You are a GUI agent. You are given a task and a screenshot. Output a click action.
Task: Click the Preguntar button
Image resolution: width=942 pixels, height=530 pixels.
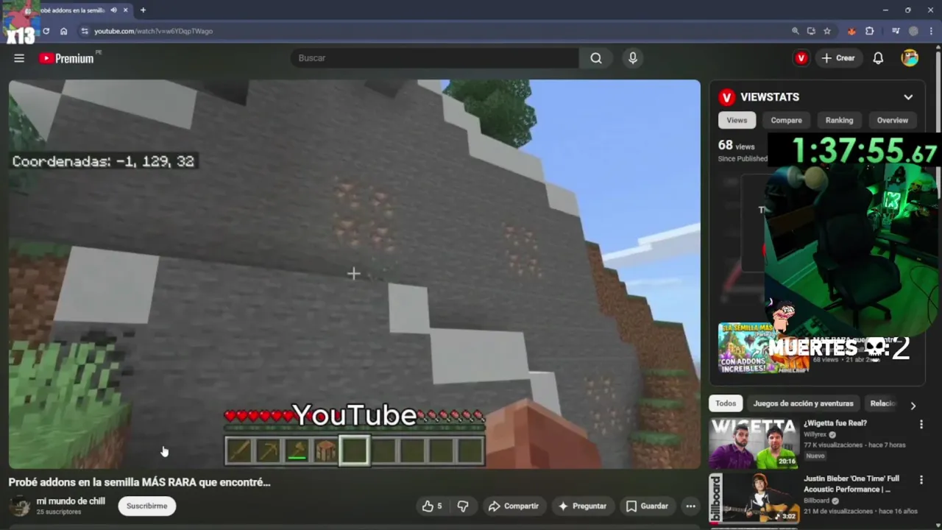(582, 506)
